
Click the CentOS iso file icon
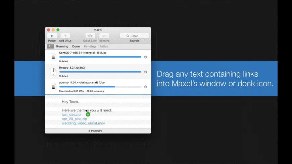click(53, 57)
